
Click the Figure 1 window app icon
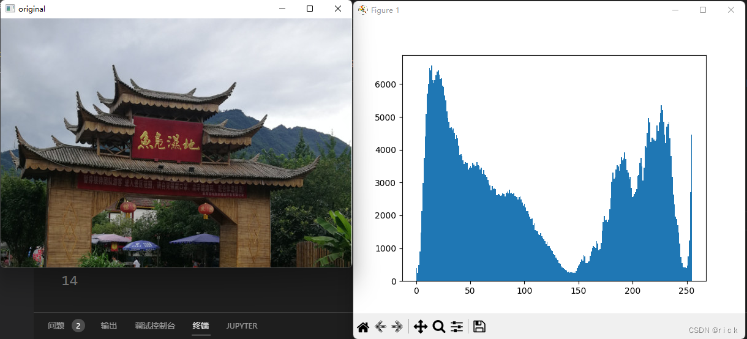pyautogui.click(x=362, y=9)
